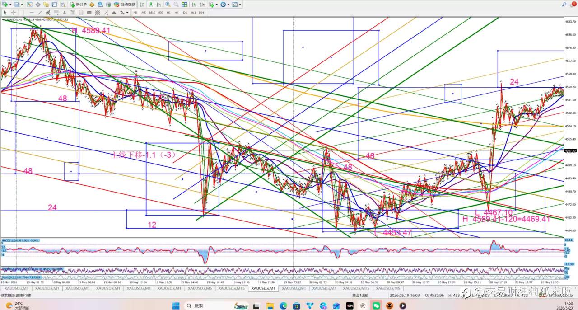The width and height of the screenshot is (578, 310).
Task: Zoom in on the chart
Action: (x=168, y=5)
